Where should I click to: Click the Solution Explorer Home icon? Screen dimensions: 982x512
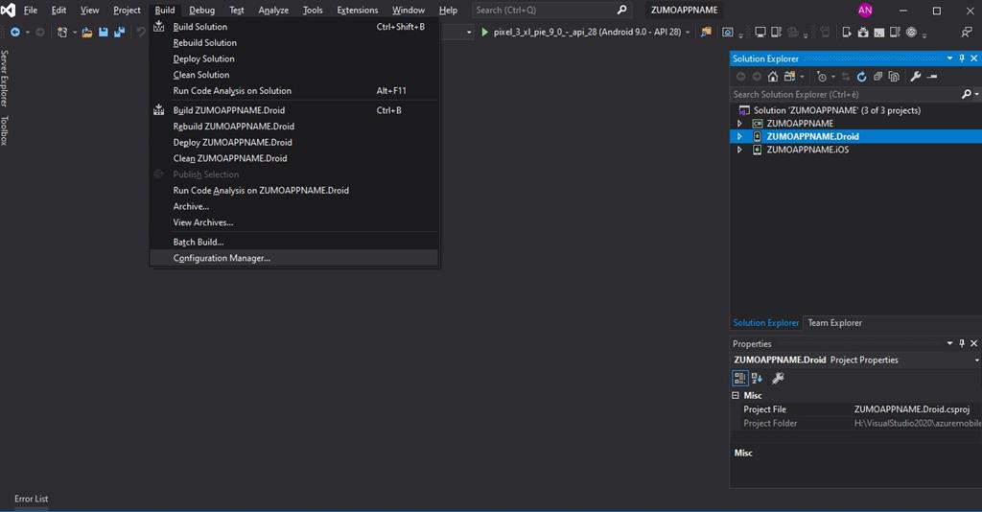(773, 77)
